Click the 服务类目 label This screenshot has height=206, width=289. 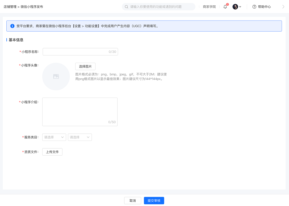coord(32,137)
